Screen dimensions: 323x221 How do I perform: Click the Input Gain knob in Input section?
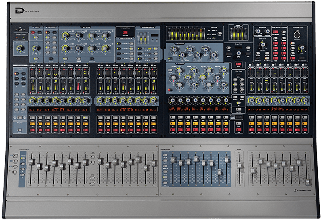click(x=36, y=49)
